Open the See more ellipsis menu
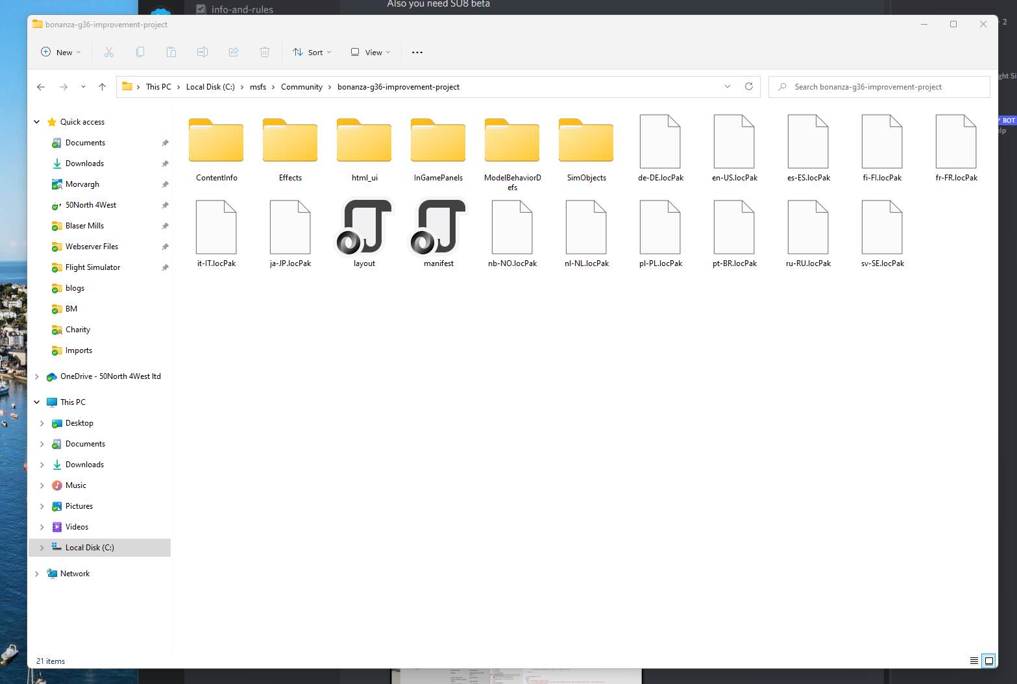 click(x=417, y=52)
